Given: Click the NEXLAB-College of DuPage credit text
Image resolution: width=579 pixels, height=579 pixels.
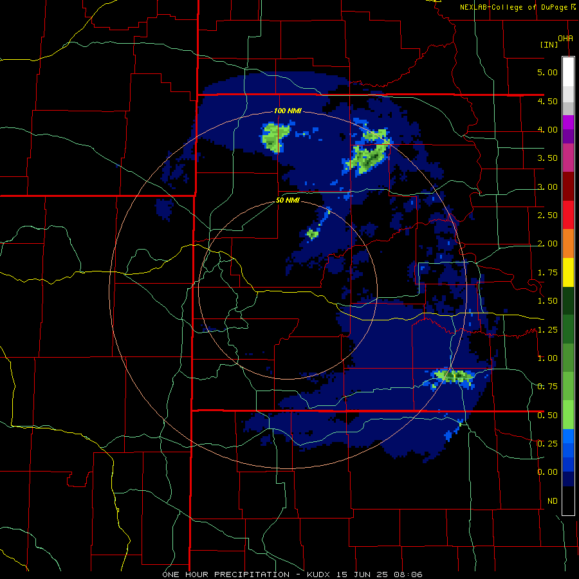Looking at the screenshot, I should pyautogui.click(x=514, y=7).
